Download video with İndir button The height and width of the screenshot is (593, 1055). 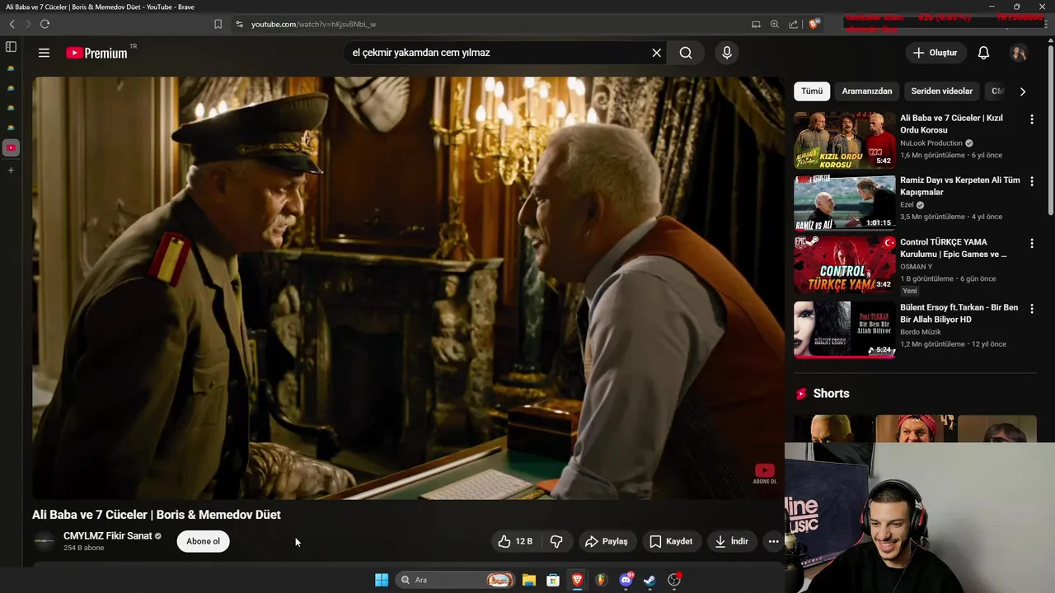(731, 541)
